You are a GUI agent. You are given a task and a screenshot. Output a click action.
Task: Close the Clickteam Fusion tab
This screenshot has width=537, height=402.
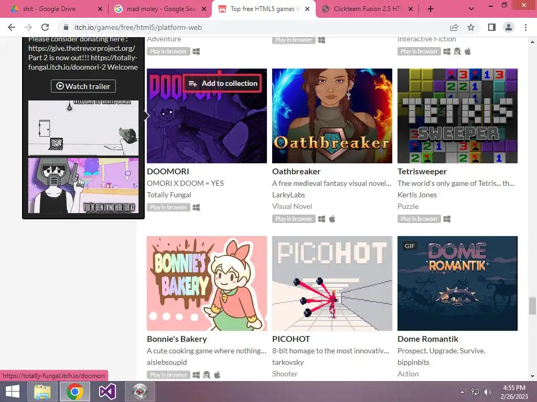[410, 9]
